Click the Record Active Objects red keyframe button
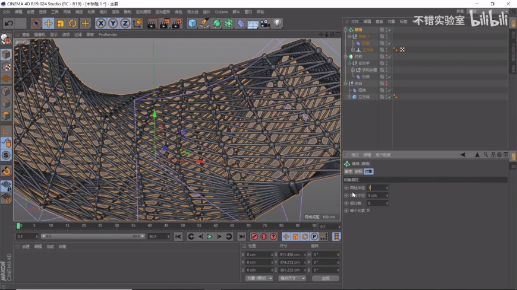517x290 pixels. [x=254, y=237]
